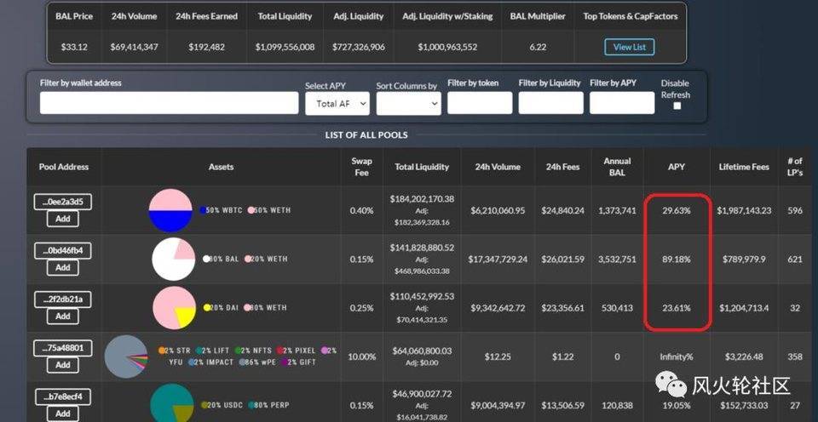Click the DAI/WETH pool pie chart

(x=174, y=308)
